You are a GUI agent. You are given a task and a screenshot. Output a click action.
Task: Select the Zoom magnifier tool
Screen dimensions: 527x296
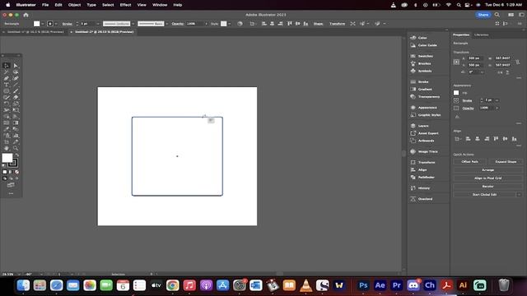[16, 148]
